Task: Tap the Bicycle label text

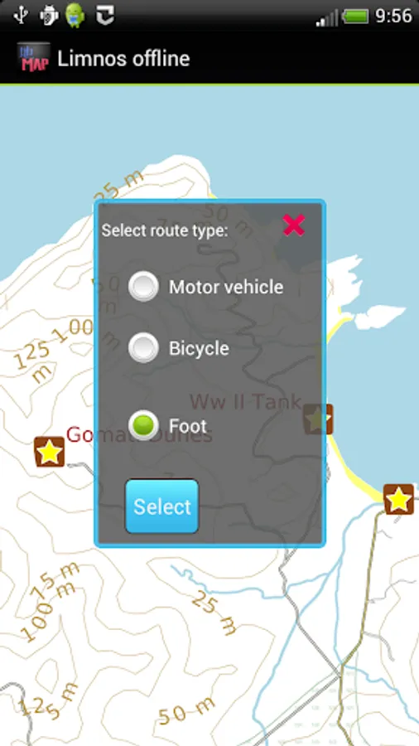Action: pos(199,348)
